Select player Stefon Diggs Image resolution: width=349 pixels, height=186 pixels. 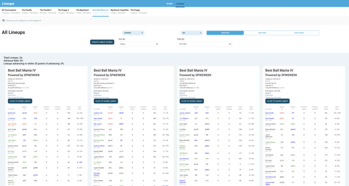tap(184, 164)
